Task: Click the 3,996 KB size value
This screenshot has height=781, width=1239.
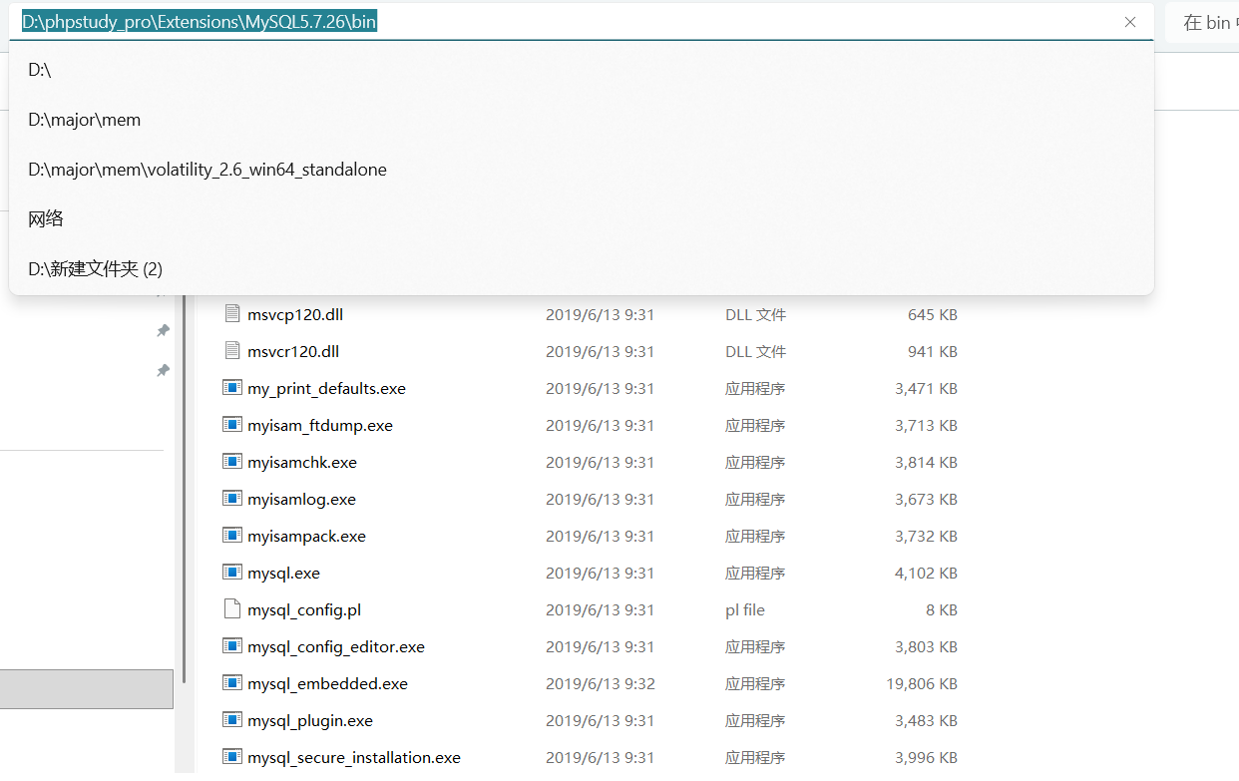Action: click(x=926, y=757)
